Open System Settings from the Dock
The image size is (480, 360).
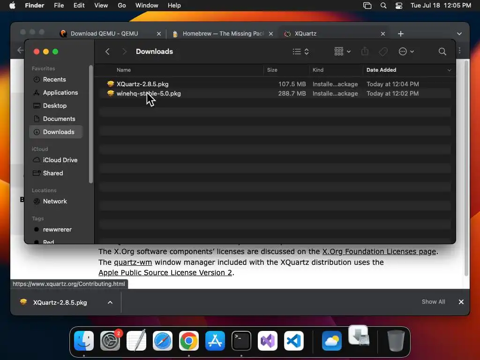point(110,341)
